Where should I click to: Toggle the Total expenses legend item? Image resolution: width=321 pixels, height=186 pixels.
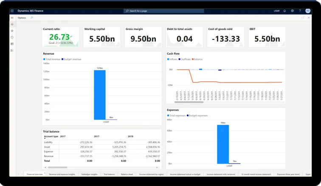[x=177, y=115]
